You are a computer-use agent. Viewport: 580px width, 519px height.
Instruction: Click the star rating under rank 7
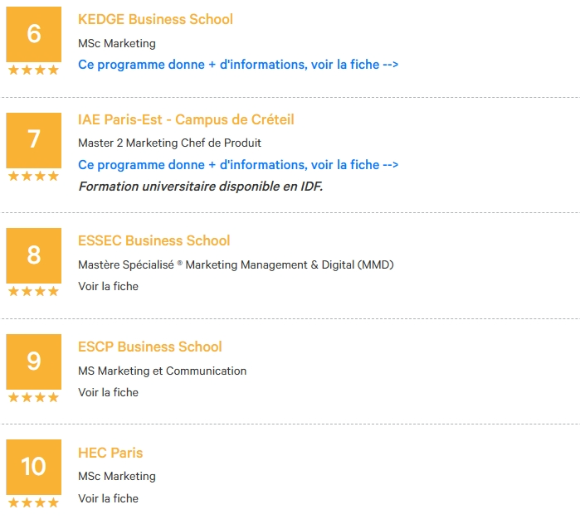34,176
